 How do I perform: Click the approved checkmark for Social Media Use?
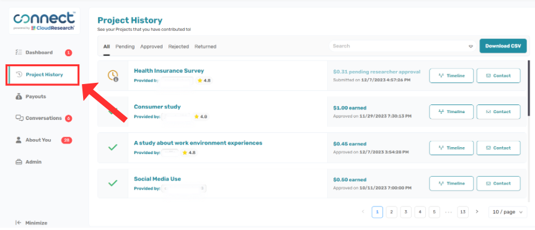pos(113,183)
